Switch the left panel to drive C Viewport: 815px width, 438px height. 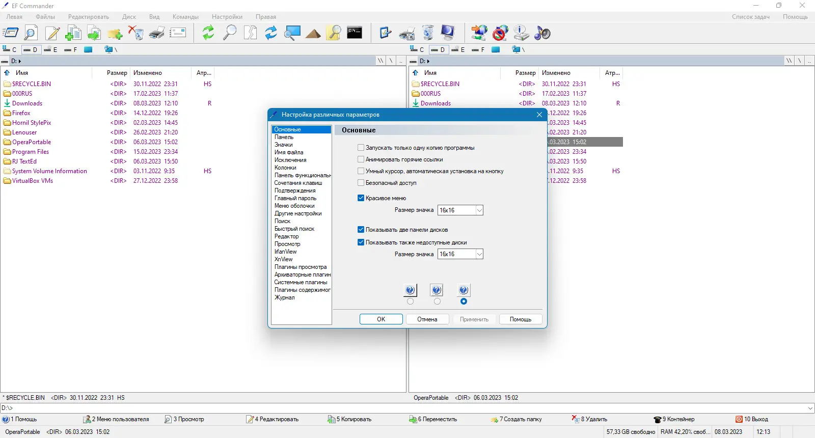click(x=10, y=49)
